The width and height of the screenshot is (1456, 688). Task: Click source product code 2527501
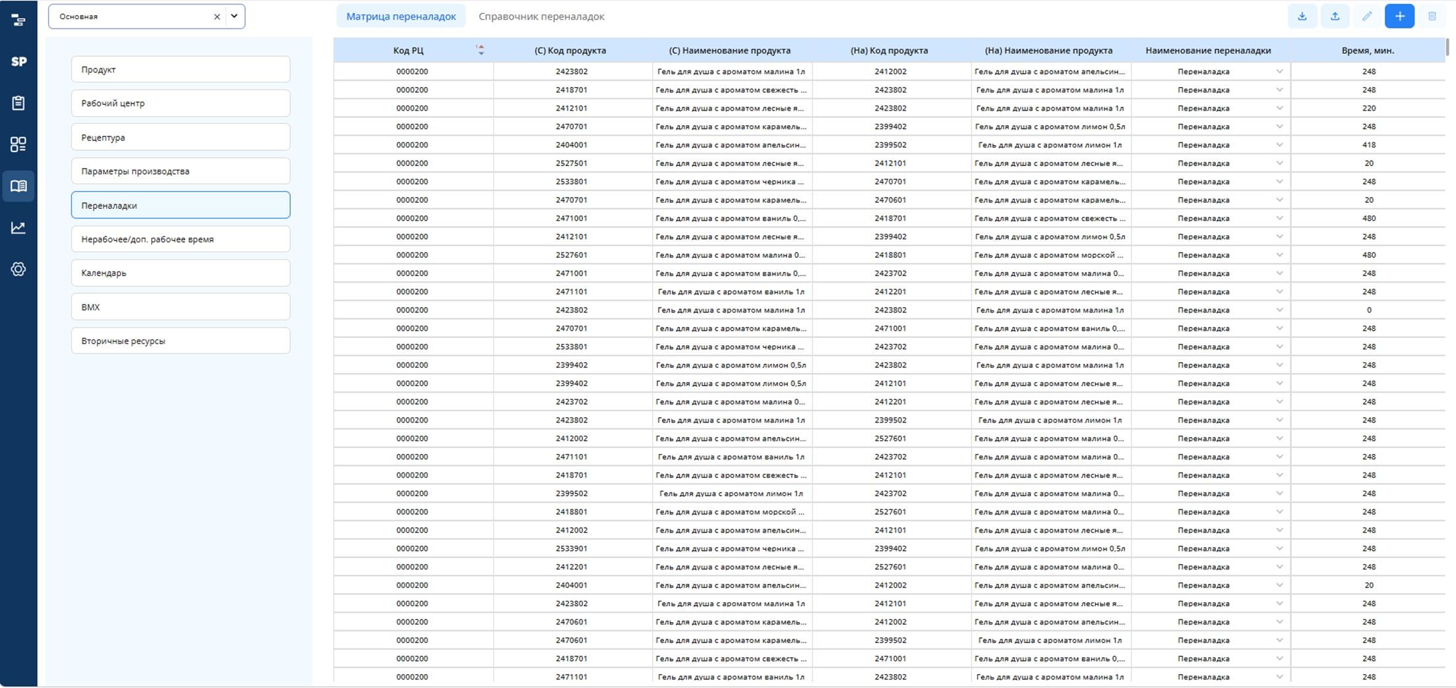click(572, 163)
